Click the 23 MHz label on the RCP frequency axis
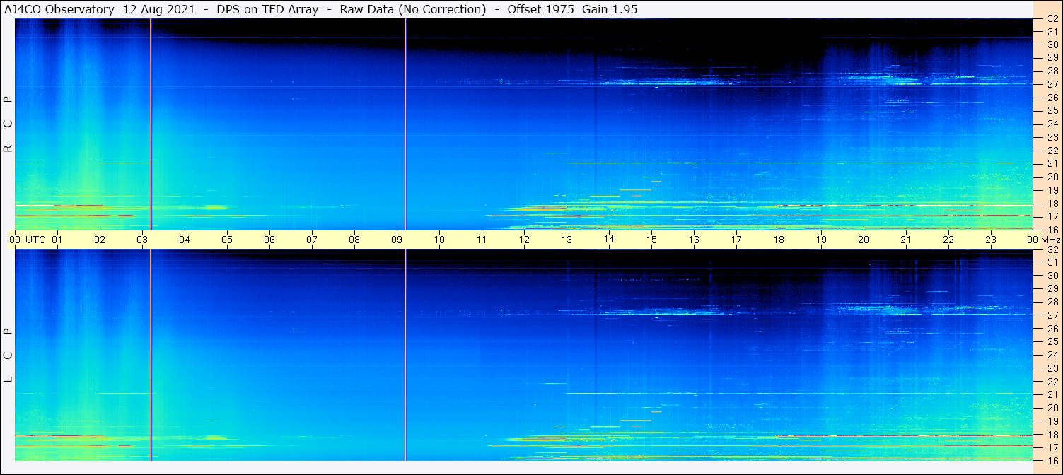This screenshot has height=475, width=1063. click(x=1052, y=137)
